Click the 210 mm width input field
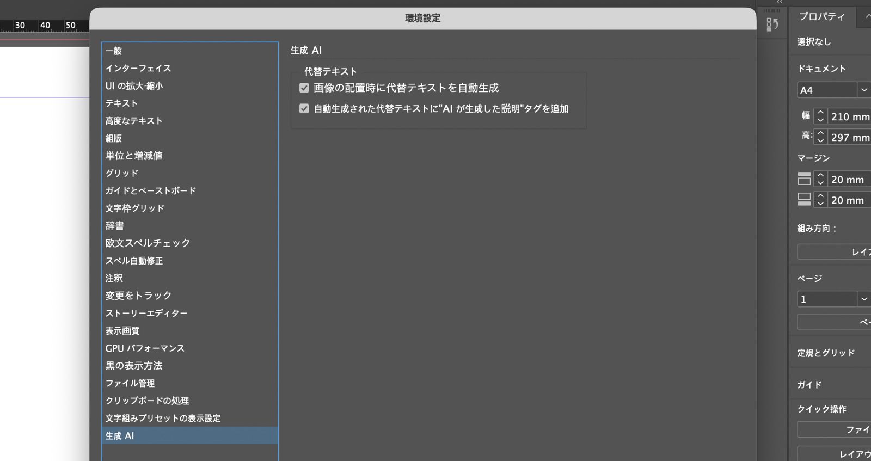Screen dimensions: 871x461 click(849, 116)
